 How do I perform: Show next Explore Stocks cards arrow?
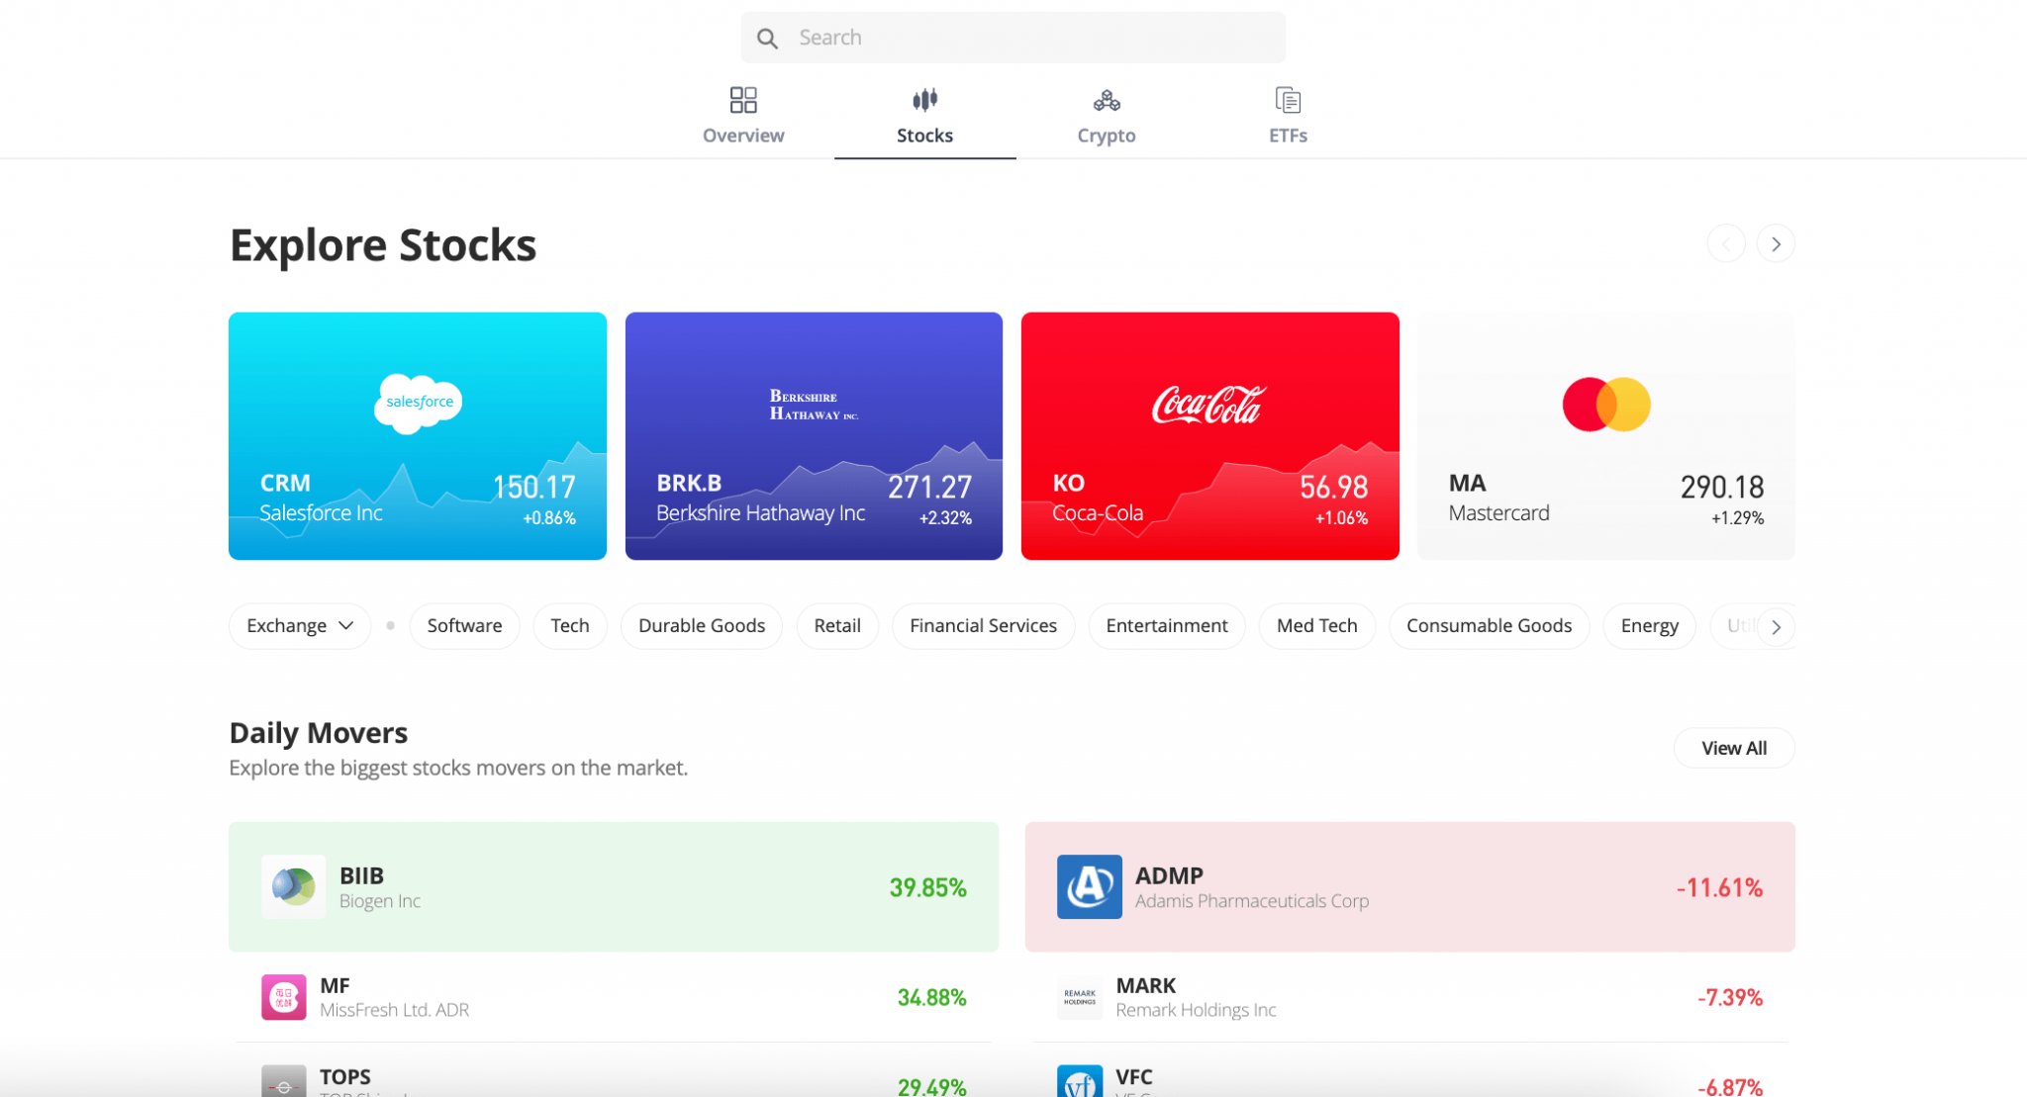click(x=1776, y=244)
